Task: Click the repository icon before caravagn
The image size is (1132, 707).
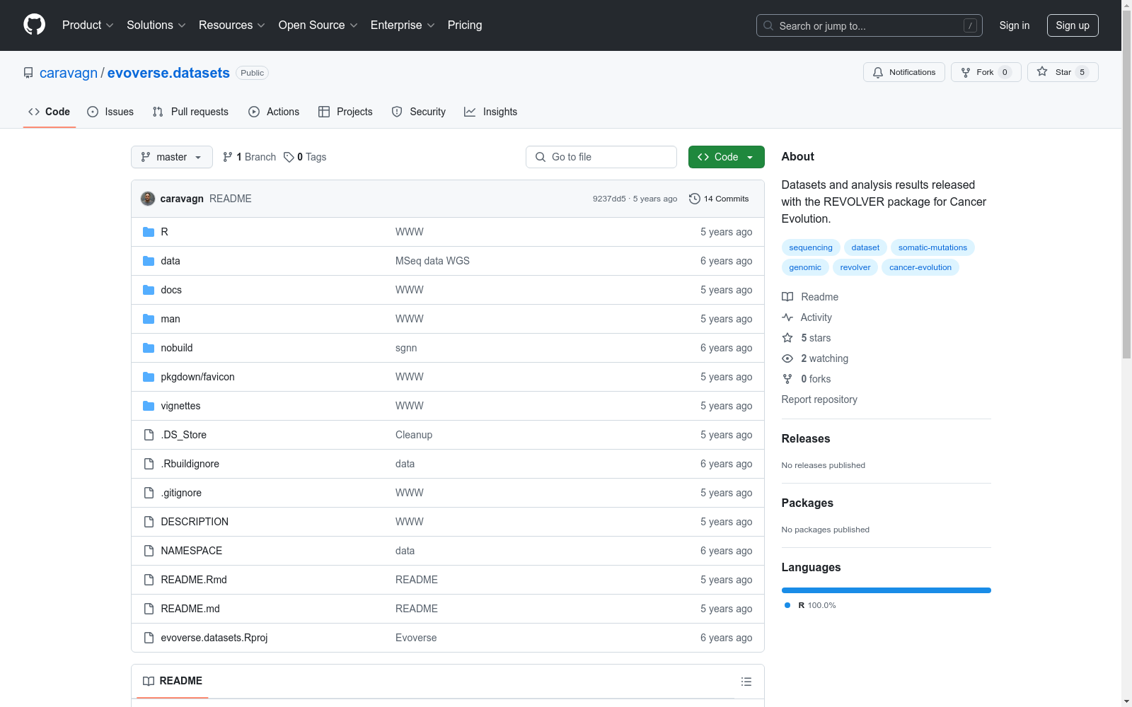Action: tap(28, 73)
